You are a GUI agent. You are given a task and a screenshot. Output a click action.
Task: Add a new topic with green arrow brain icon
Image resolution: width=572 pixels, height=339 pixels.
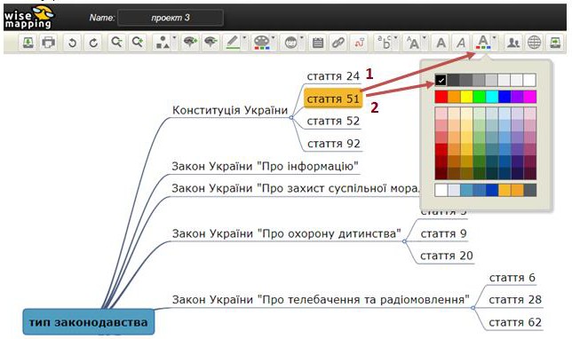[190, 43]
